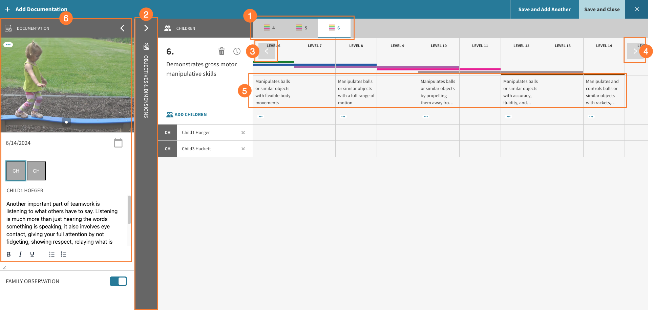Apply bold formatting in the note editor
This screenshot has height=310, width=653.
[8, 254]
